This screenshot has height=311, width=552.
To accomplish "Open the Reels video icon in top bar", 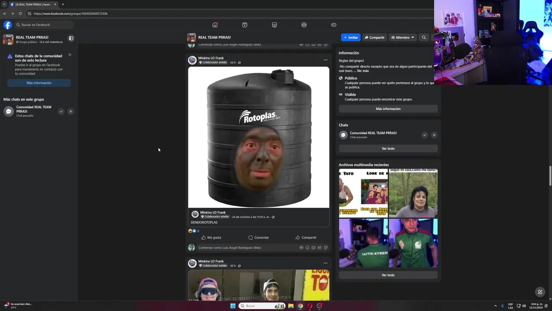I will [245, 25].
